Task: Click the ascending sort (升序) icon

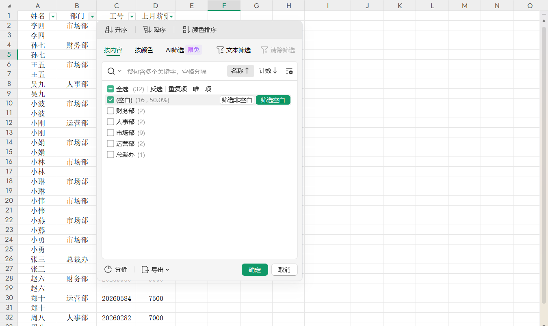Action: click(108, 30)
